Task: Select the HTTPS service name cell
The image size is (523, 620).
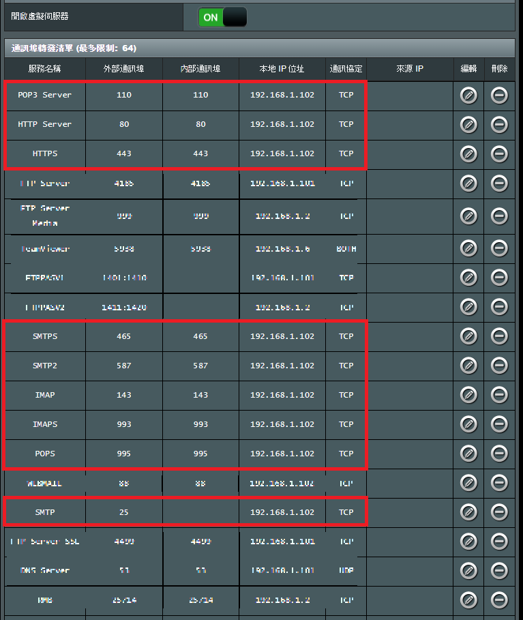Action: (44, 154)
